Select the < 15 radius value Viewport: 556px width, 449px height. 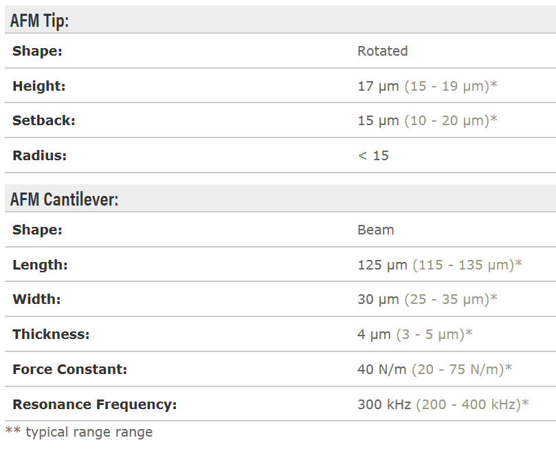click(x=373, y=155)
